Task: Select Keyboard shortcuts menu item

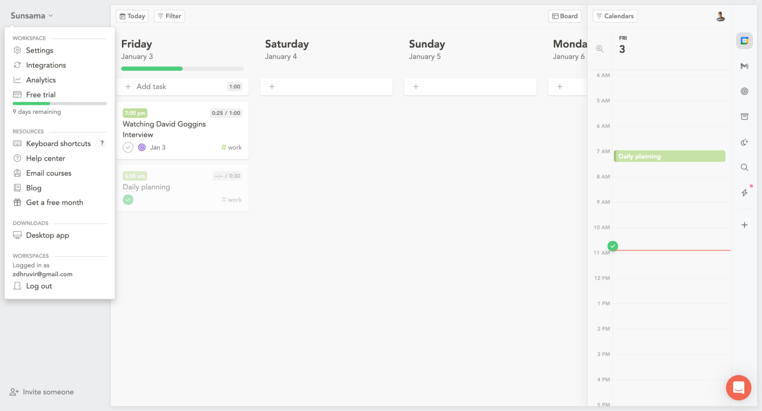Action: pyautogui.click(x=58, y=144)
